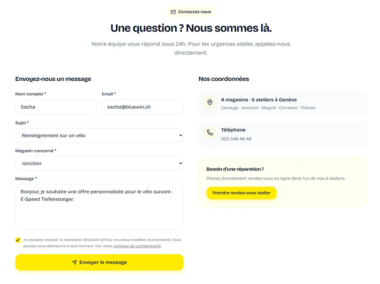
Task: Click the newsletter consent label text
Action: (x=102, y=243)
